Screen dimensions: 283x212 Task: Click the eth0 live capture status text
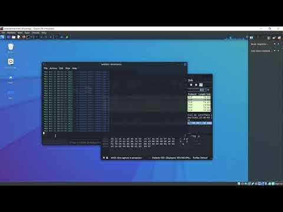point(126,158)
